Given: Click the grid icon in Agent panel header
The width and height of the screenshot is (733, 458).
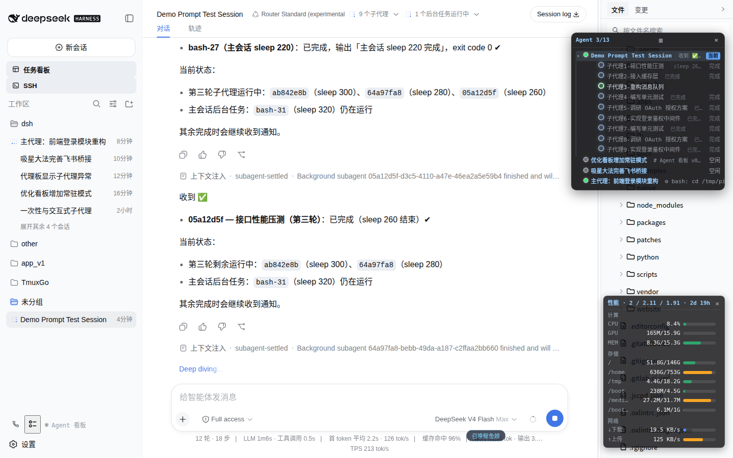Looking at the screenshot, I should tap(661, 40).
